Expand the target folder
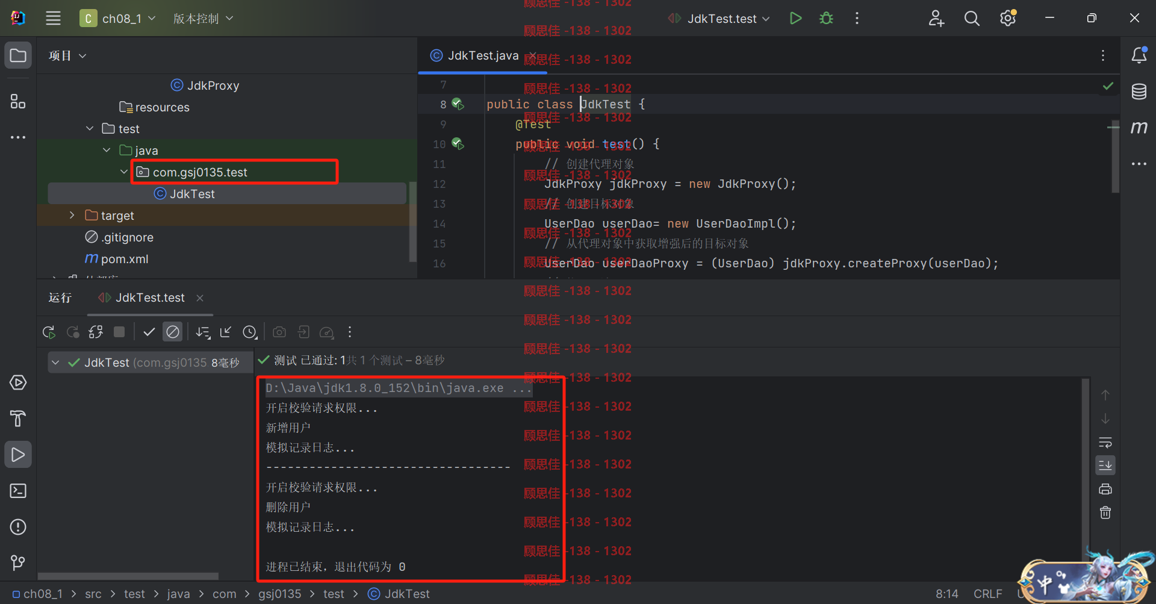 72,215
